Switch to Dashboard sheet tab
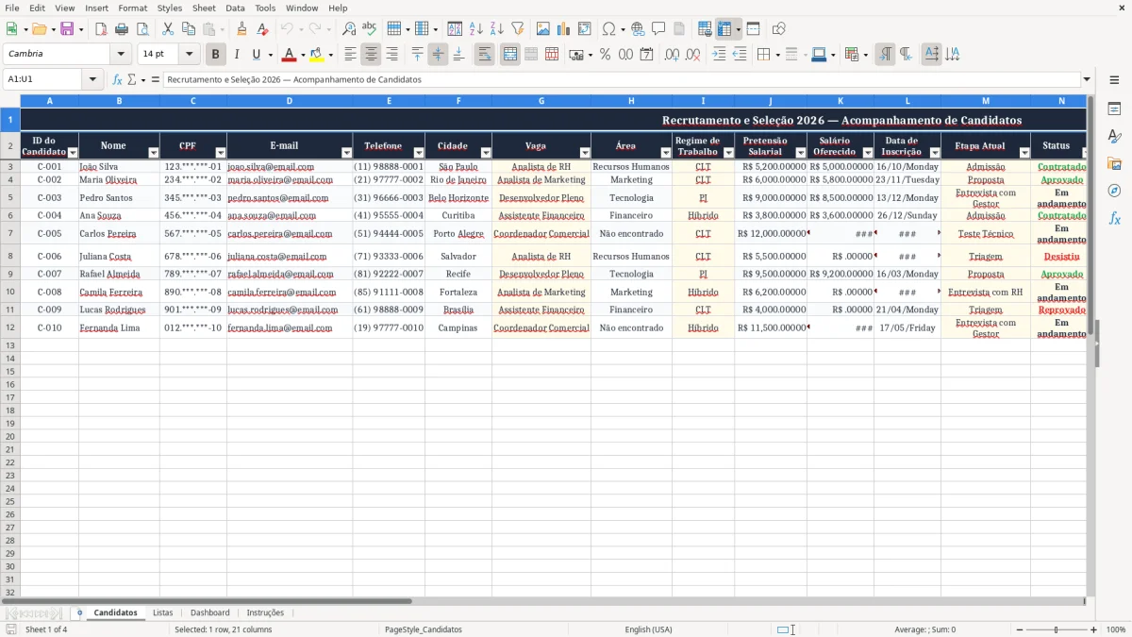The height and width of the screenshot is (637, 1132). pyautogui.click(x=209, y=612)
